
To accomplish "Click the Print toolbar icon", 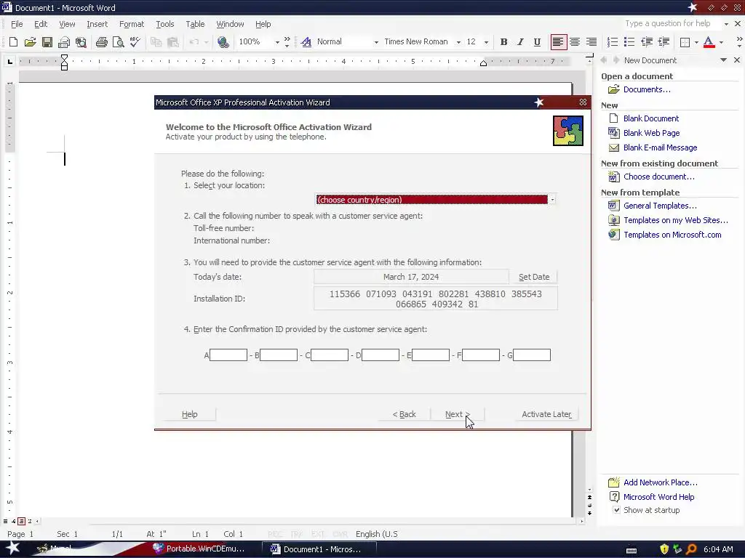I will point(101,42).
